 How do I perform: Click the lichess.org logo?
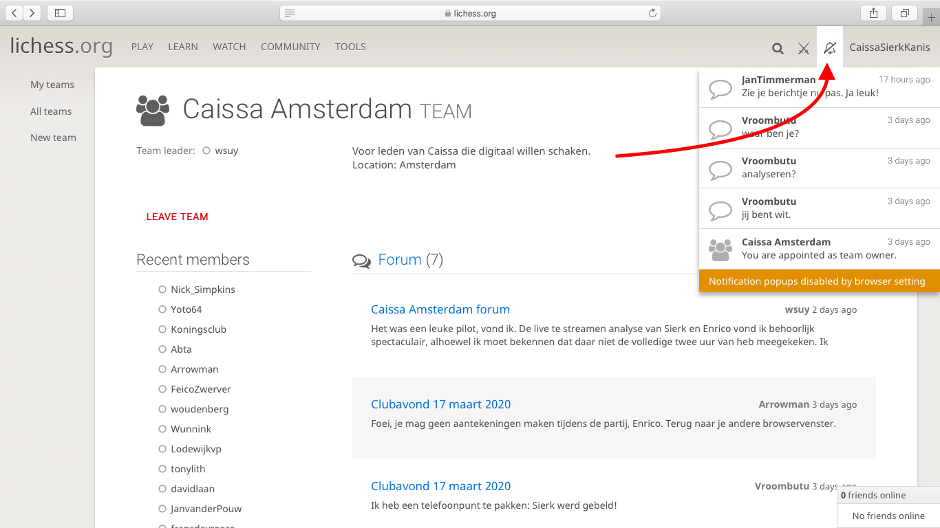(x=61, y=46)
